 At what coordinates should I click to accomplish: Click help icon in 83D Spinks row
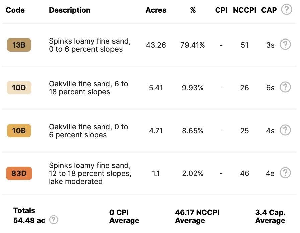point(285,173)
